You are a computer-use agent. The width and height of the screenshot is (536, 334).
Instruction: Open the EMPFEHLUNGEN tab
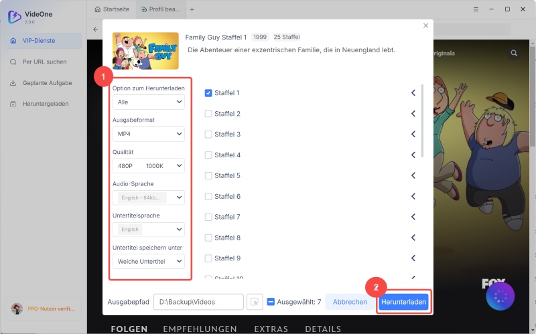(x=200, y=329)
